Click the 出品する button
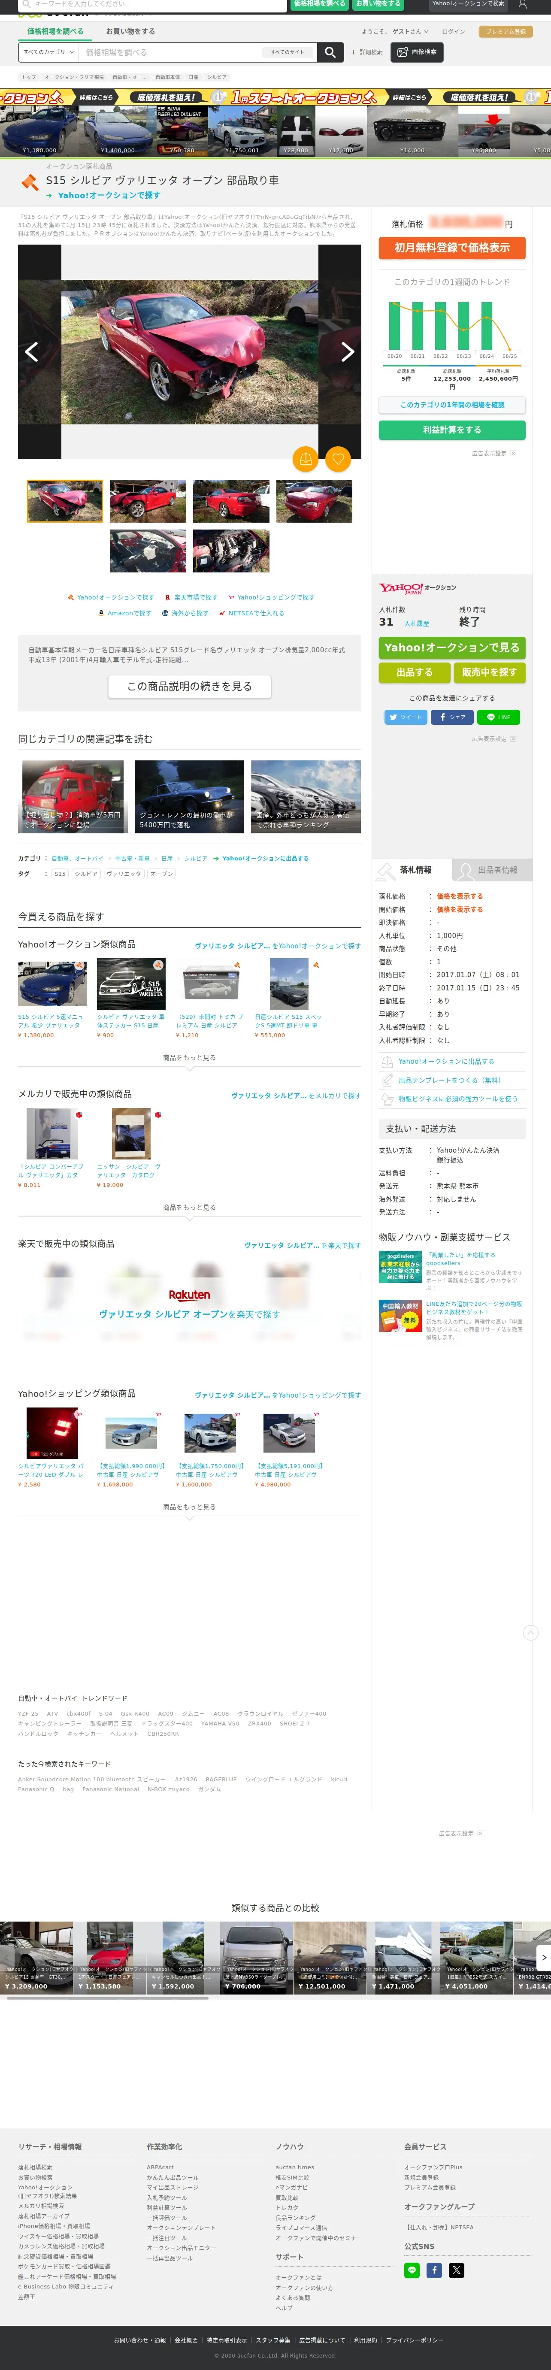551x2370 pixels. point(414,672)
